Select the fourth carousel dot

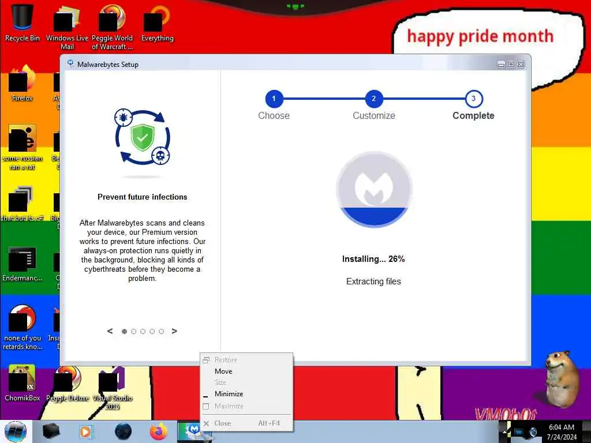(x=152, y=332)
